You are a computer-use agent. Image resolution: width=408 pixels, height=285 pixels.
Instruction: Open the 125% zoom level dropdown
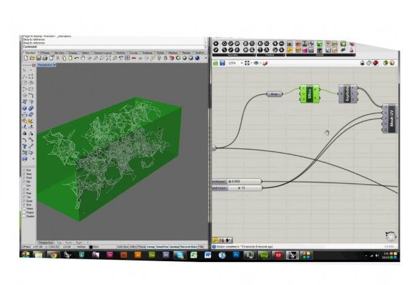(235, 63)
